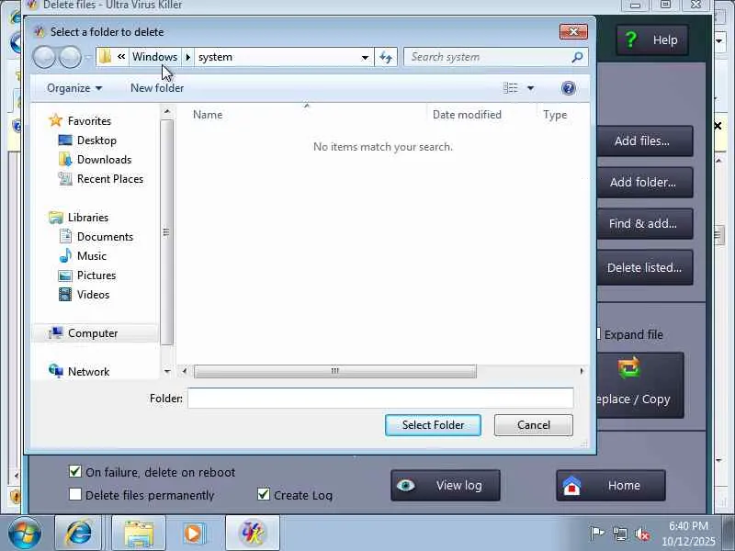Select Desktop in Favorites

click(x=96, y=141)
